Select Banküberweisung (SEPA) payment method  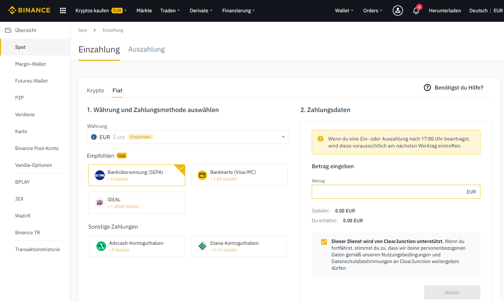coord(137,175)
